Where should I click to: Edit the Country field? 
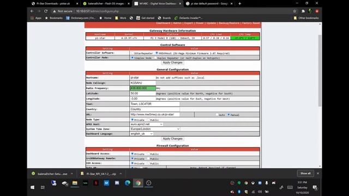pos(155,109)
